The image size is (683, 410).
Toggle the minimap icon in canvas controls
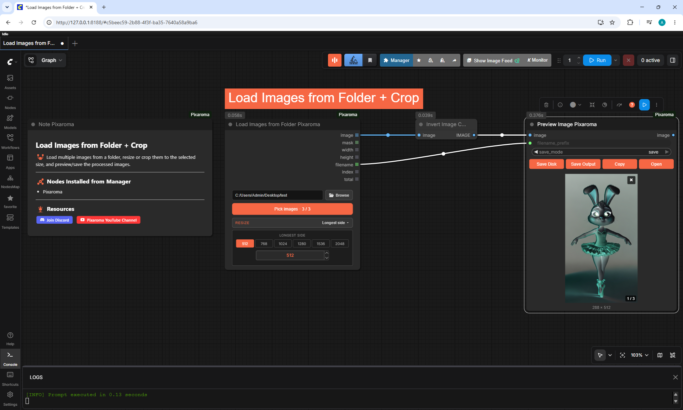660,355
